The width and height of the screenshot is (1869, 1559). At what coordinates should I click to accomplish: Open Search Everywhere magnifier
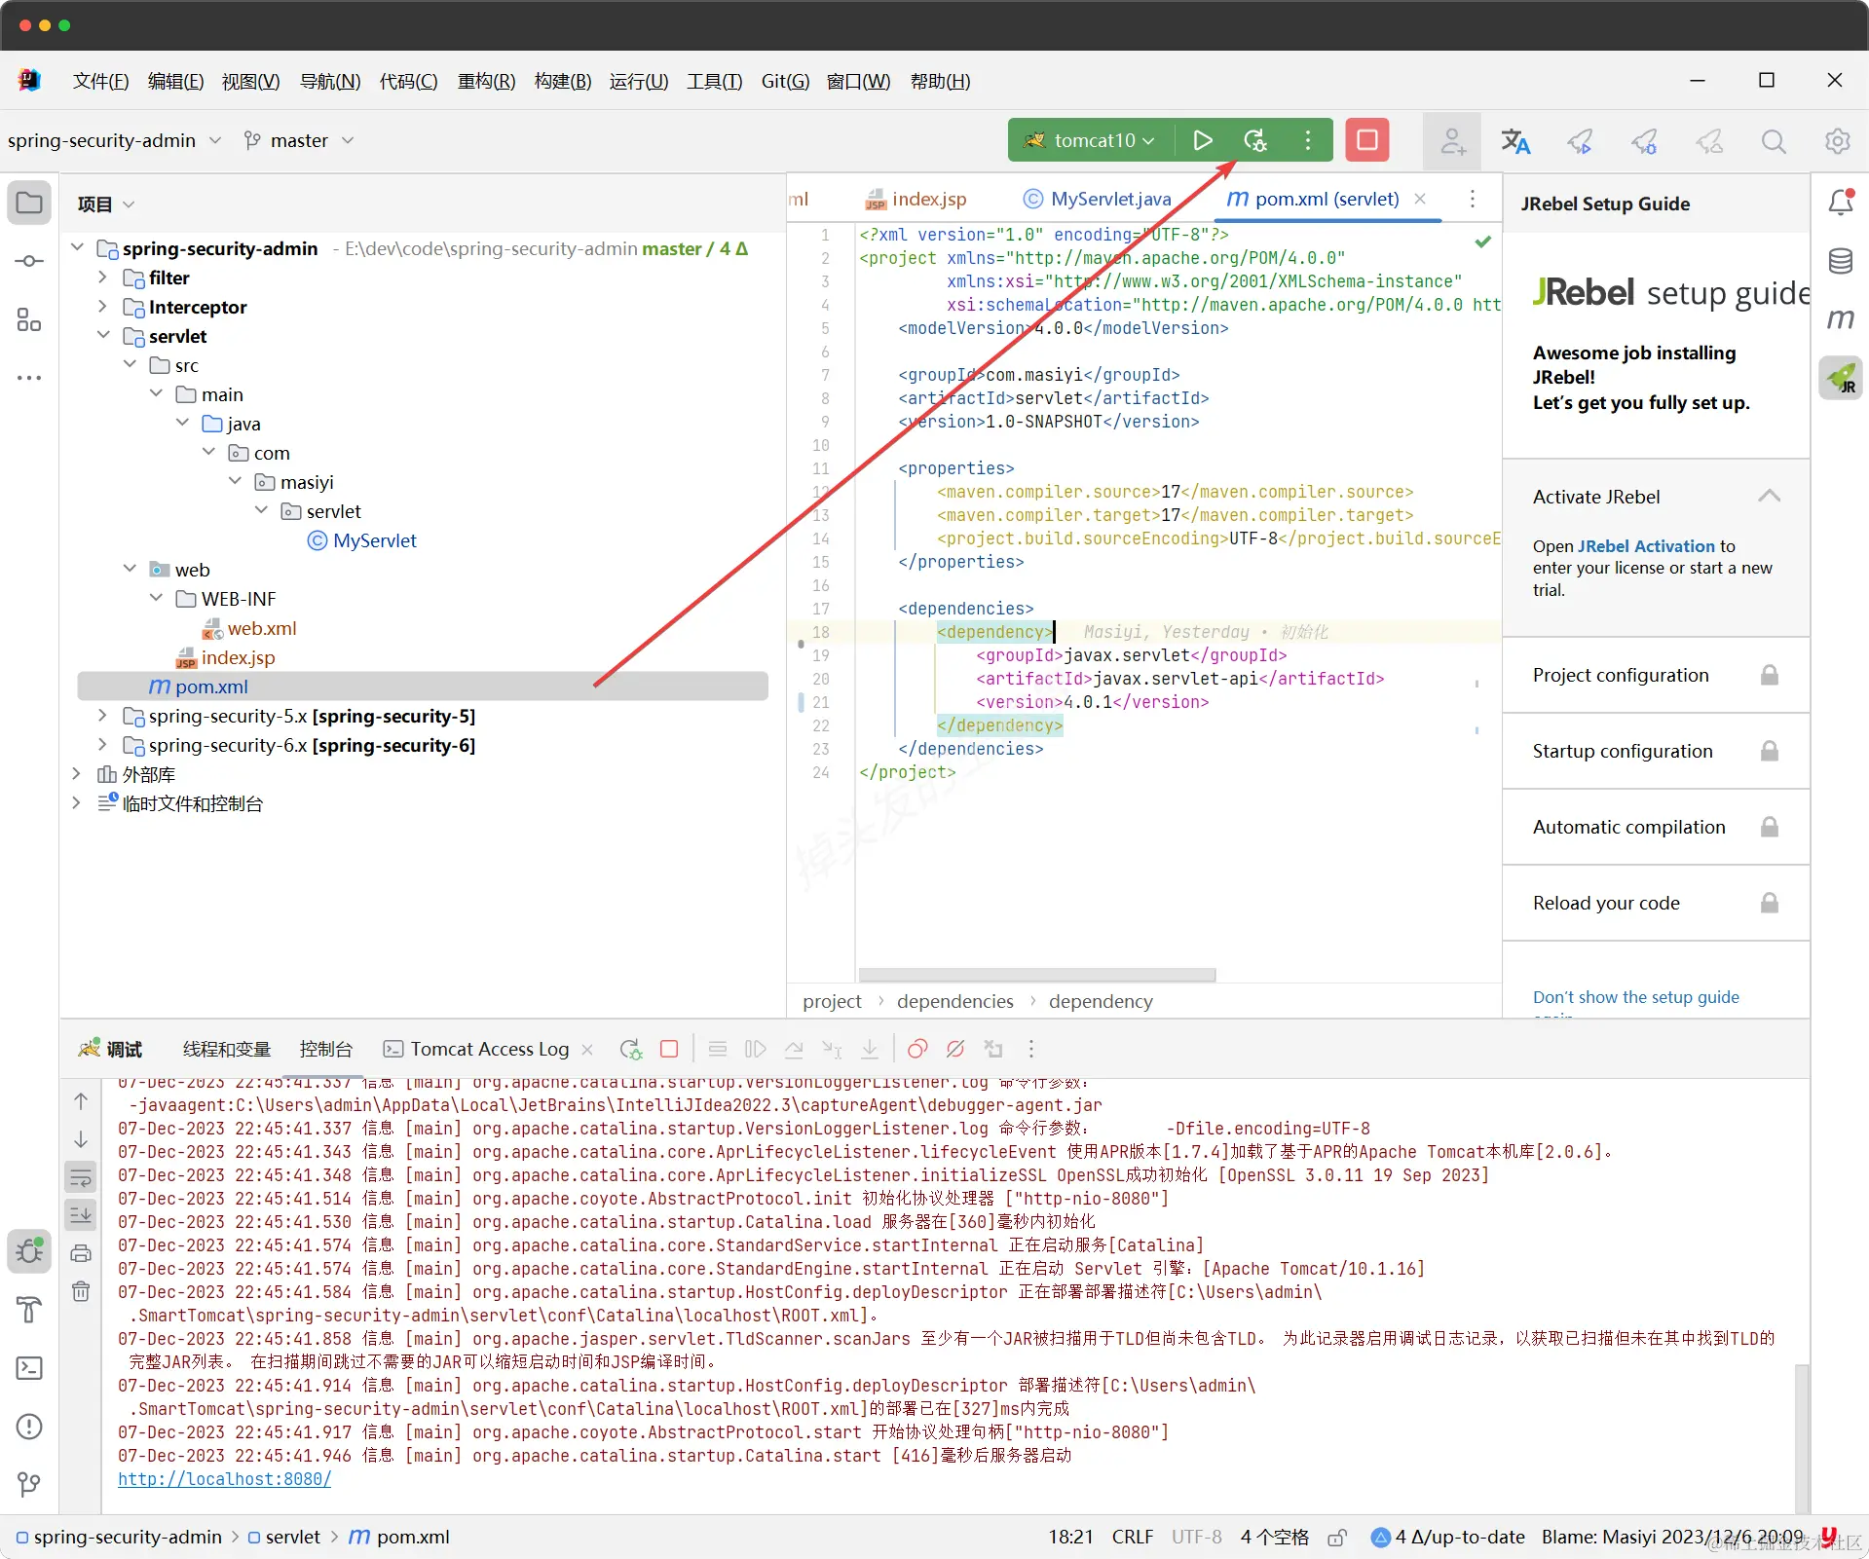[1774, 142]
